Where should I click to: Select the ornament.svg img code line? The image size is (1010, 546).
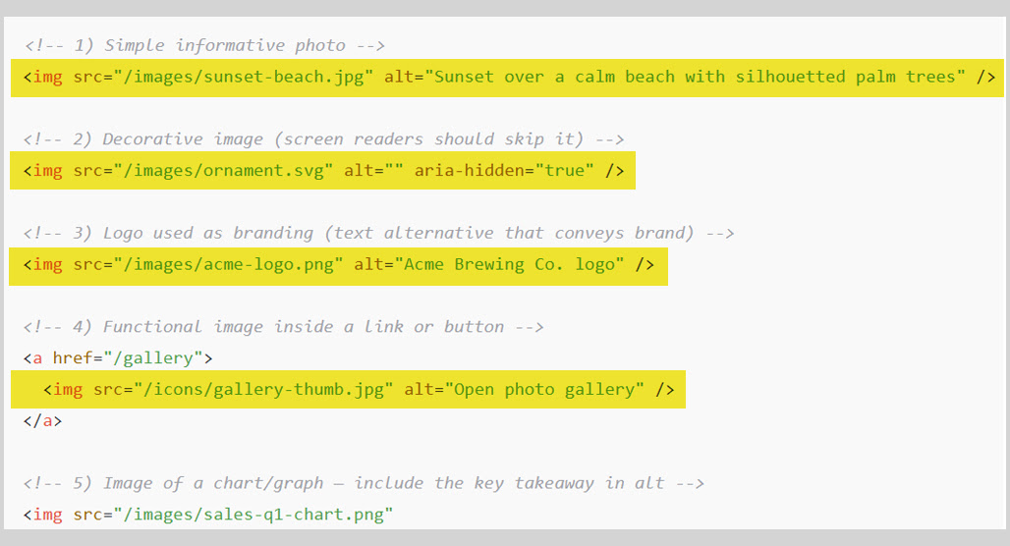pyautogui.click(x=322, y=171)
